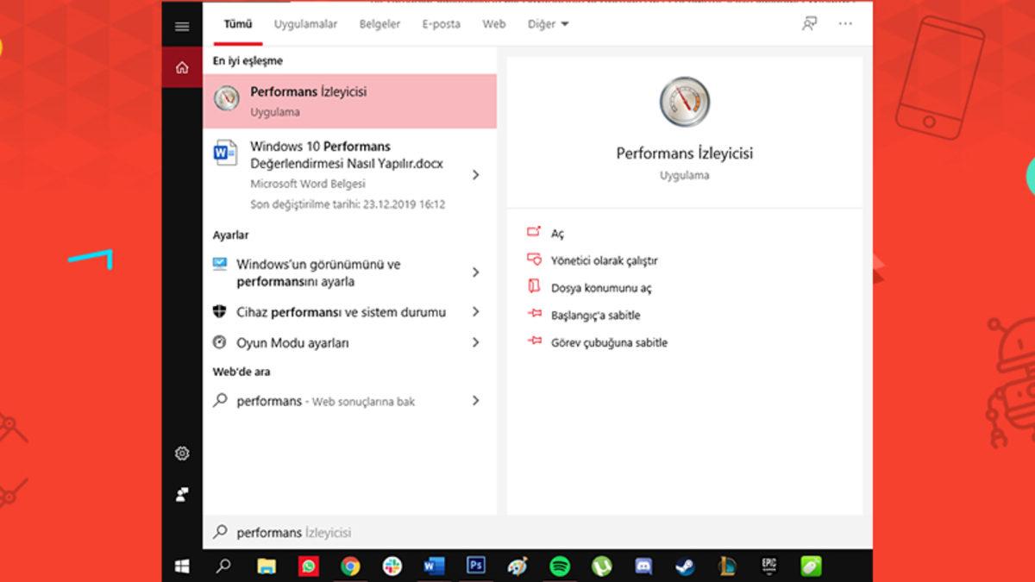Switch to the Belgeler tab

click(x=379, y=24)
